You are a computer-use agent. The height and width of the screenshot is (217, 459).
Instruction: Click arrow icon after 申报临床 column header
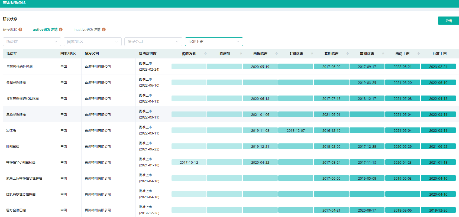(277, 54)
